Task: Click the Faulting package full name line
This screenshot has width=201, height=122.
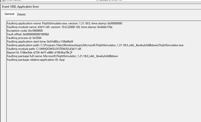Action: coord(62,56)
